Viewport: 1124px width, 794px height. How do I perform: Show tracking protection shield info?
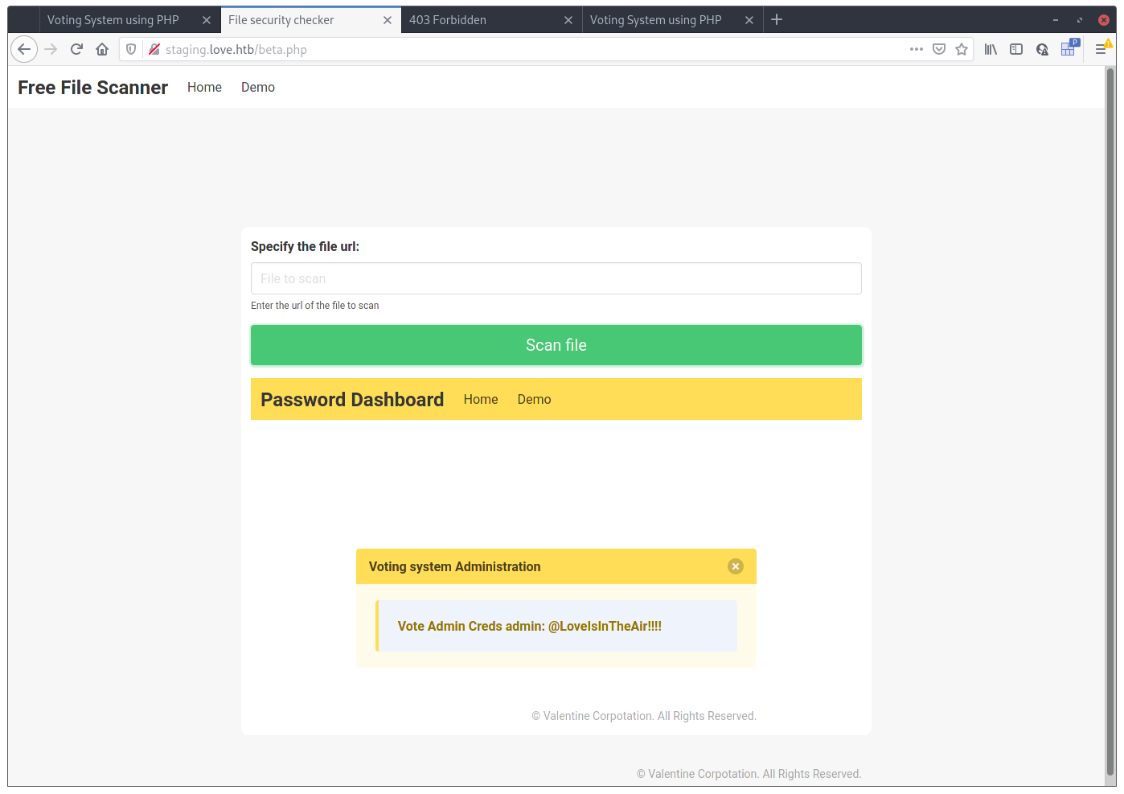pos(131,49)
